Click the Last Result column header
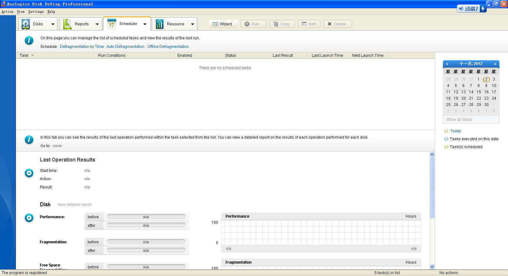This screenshot has width=508, height=276. tap(288, 56)
